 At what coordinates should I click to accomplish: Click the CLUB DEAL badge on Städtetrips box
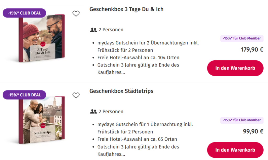coord(24,95)
